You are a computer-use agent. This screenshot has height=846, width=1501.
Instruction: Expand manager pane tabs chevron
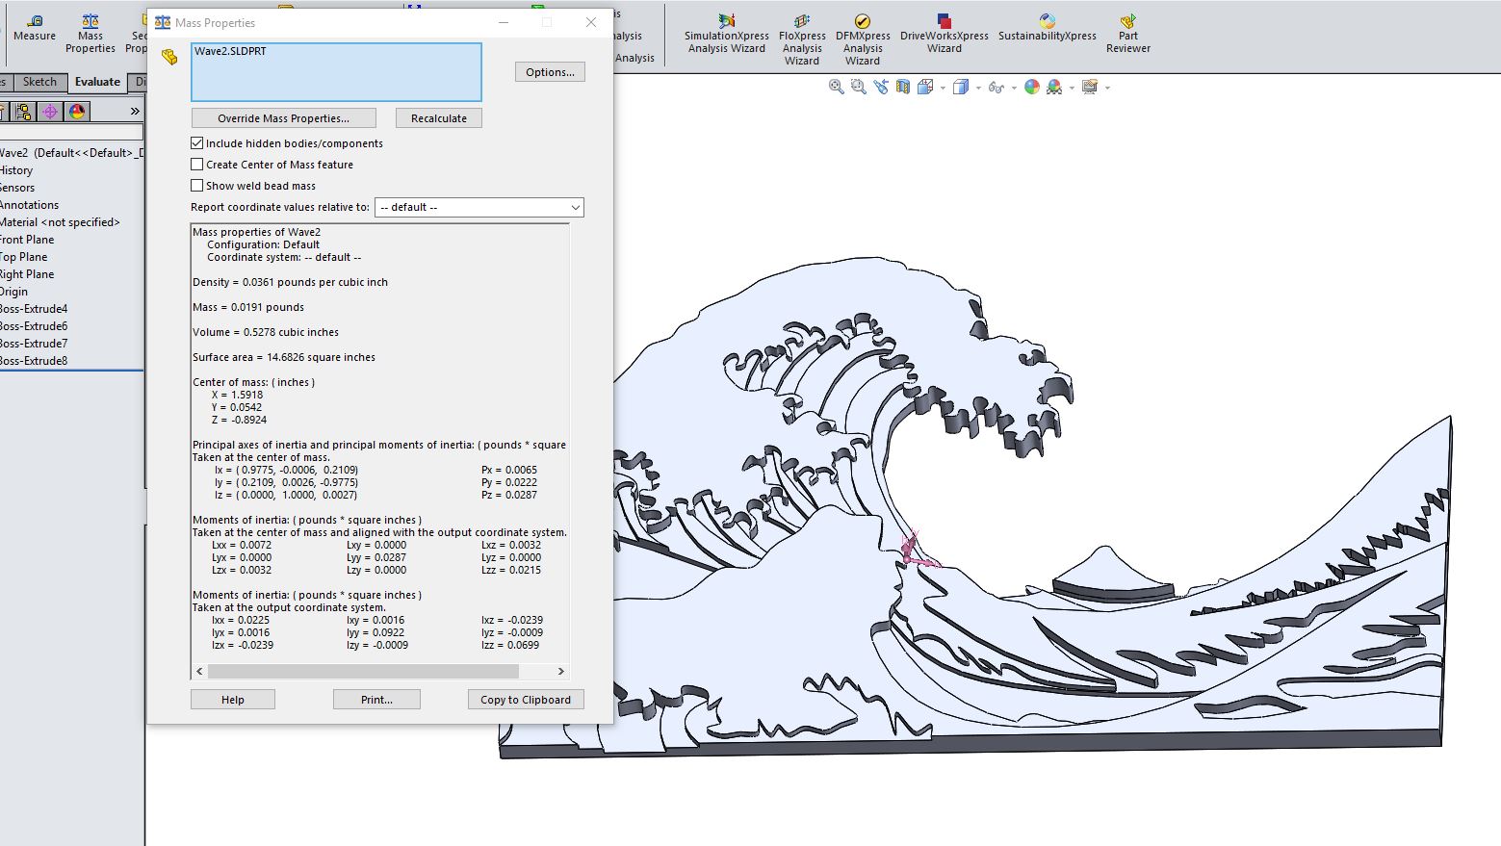[x=135, y=112]
